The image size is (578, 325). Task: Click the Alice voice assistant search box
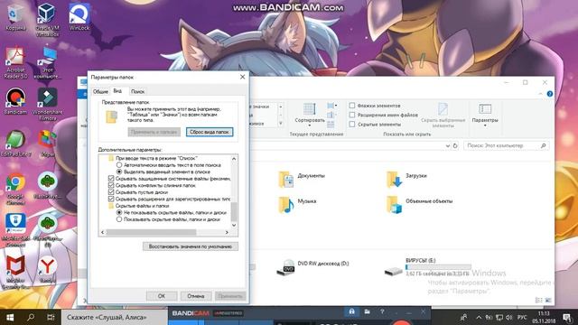(114, 317)
